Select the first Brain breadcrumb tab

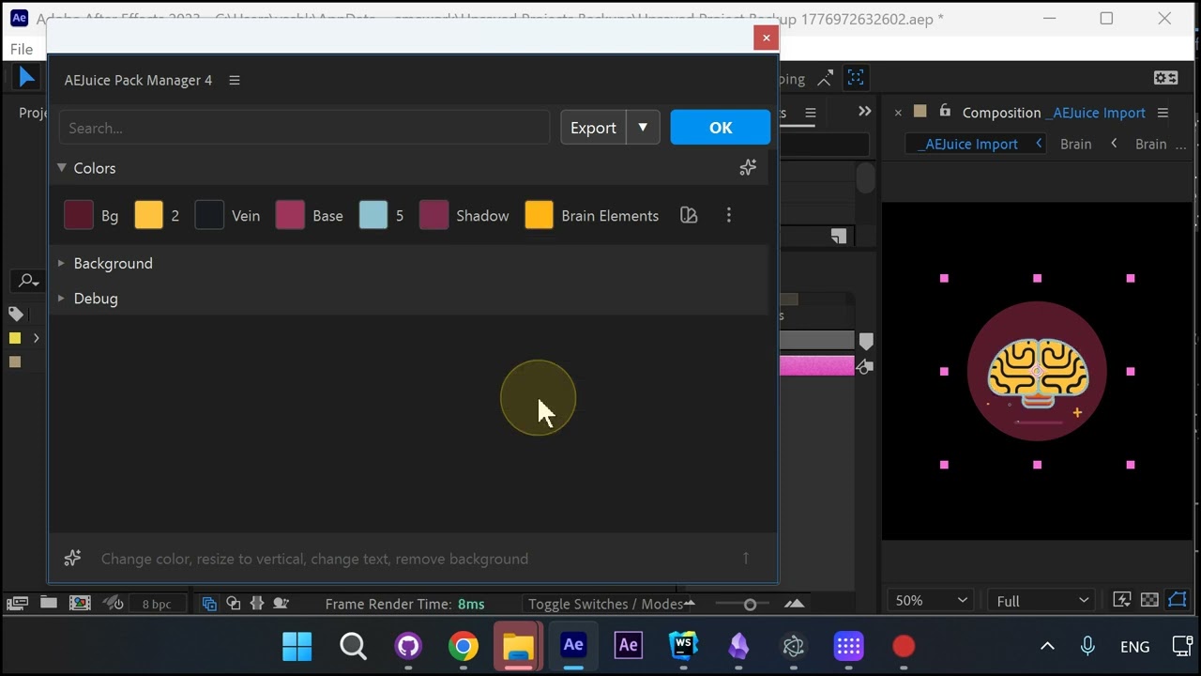tap(1075, 144)
